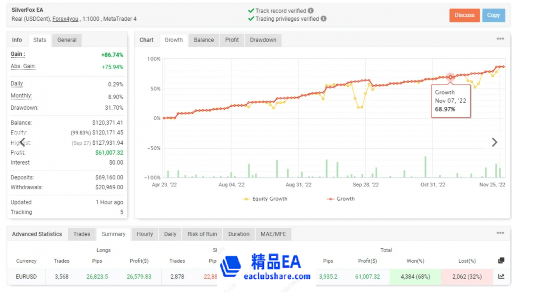
Task: Open the Advanced Statistics three-dots menu
Action: pos(500,233)
